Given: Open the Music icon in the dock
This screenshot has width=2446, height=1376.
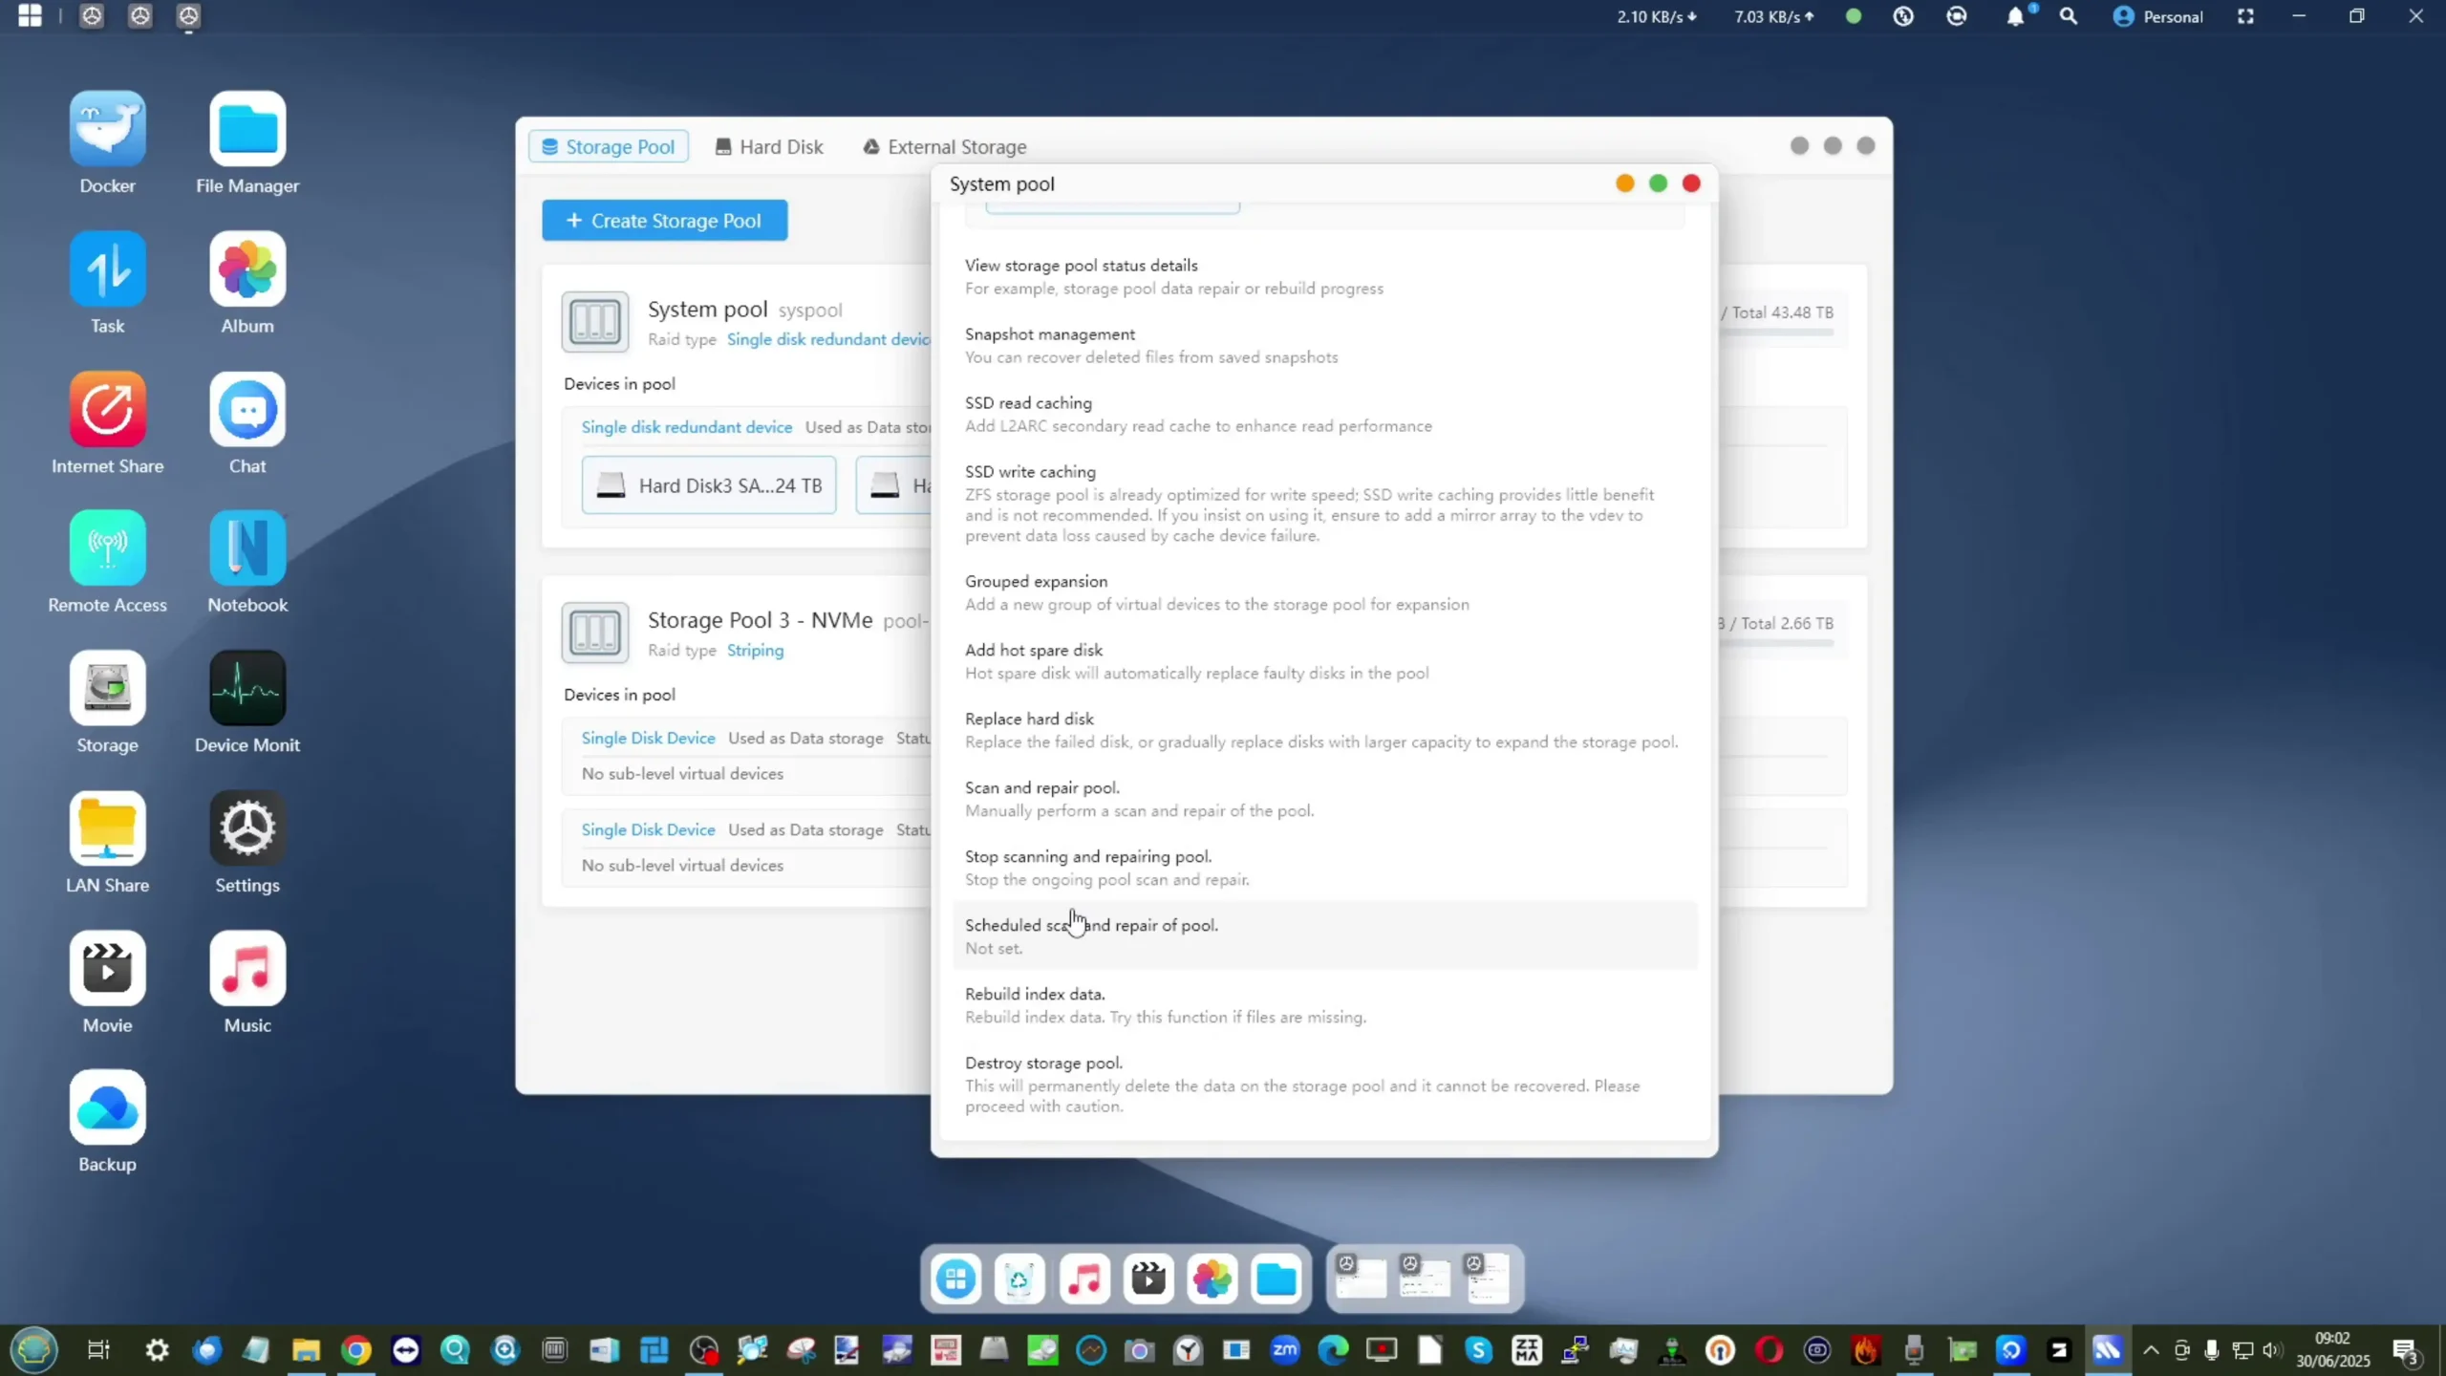Looking at the screenshot, I should pos(1084,1279).
